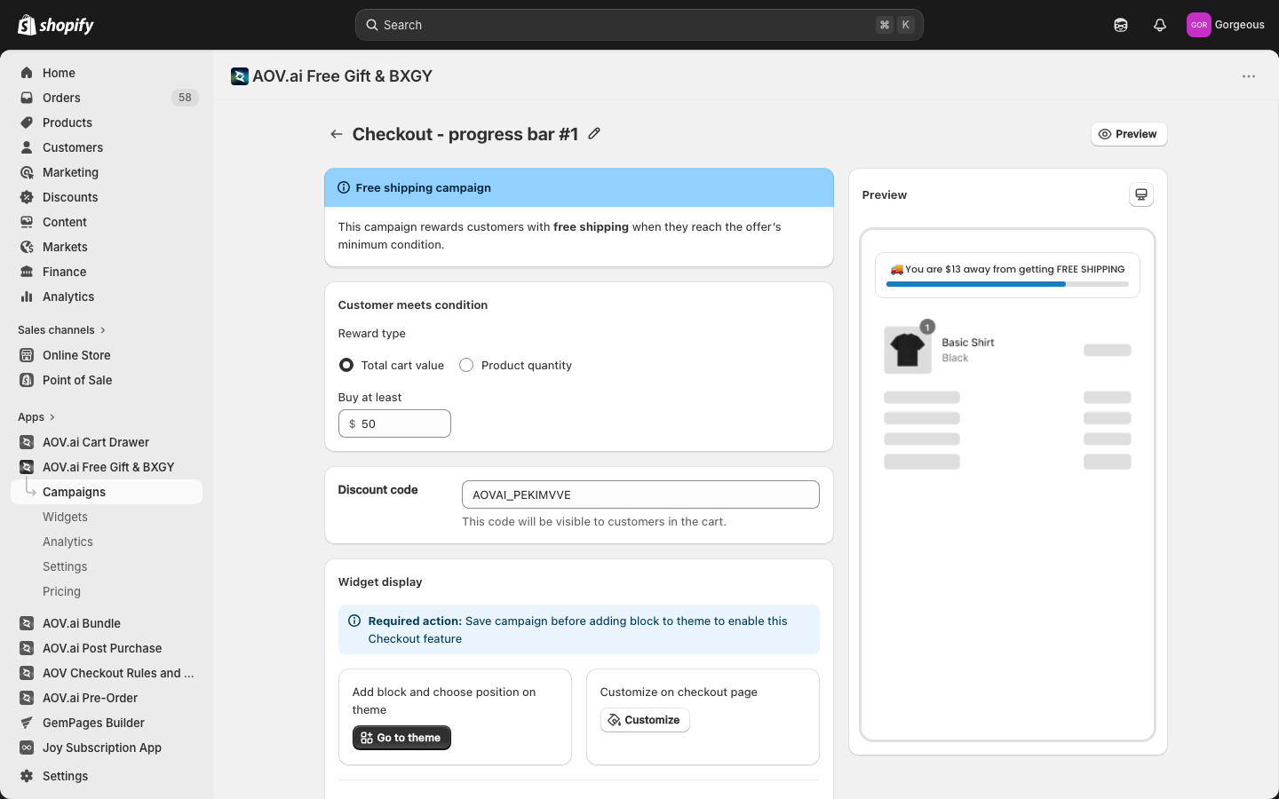Open notifications bell
1279x799 pixels.
pos(1160,25)
